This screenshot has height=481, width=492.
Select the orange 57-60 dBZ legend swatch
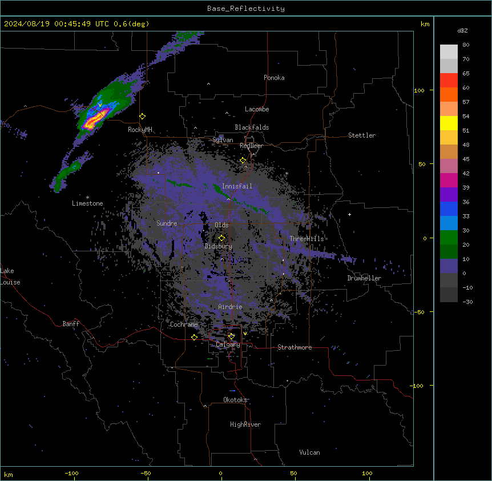tap(449, 94)
